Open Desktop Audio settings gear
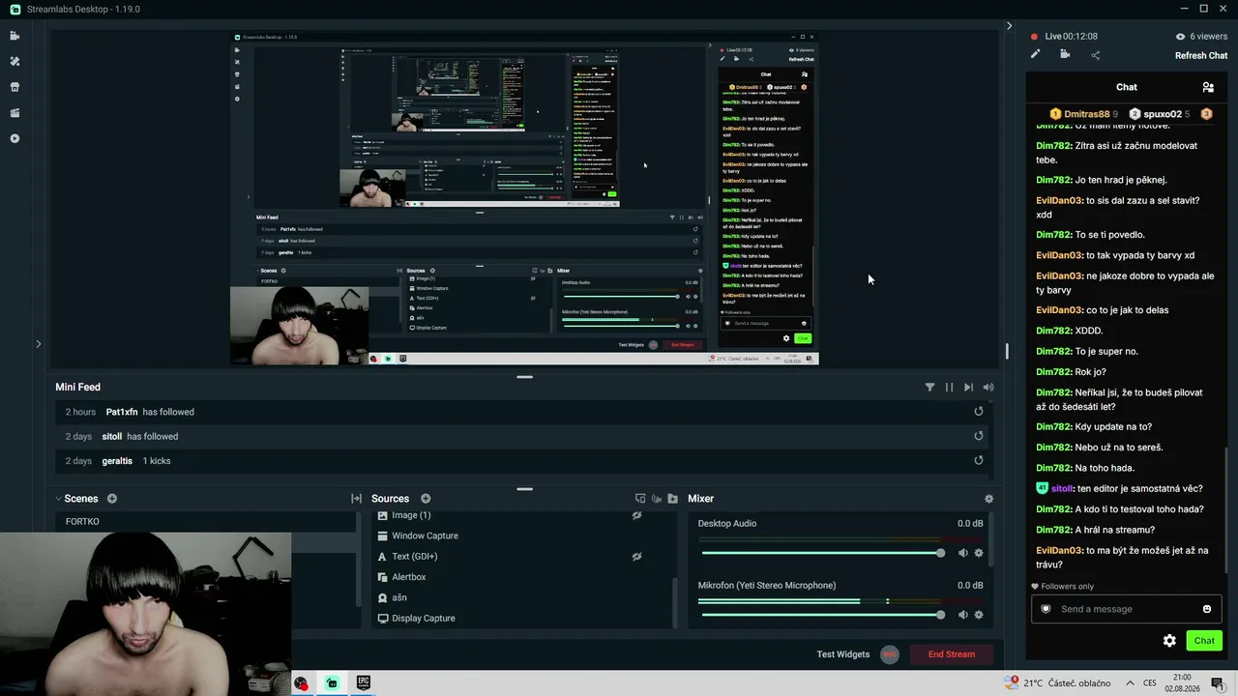1238x696 pixels. click(x=979, y=553)
